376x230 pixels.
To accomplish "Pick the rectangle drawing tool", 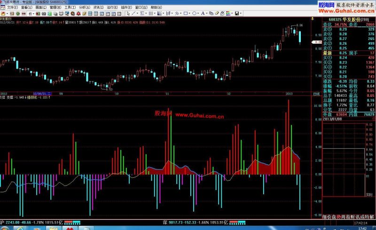I will (x=186, y=14).
